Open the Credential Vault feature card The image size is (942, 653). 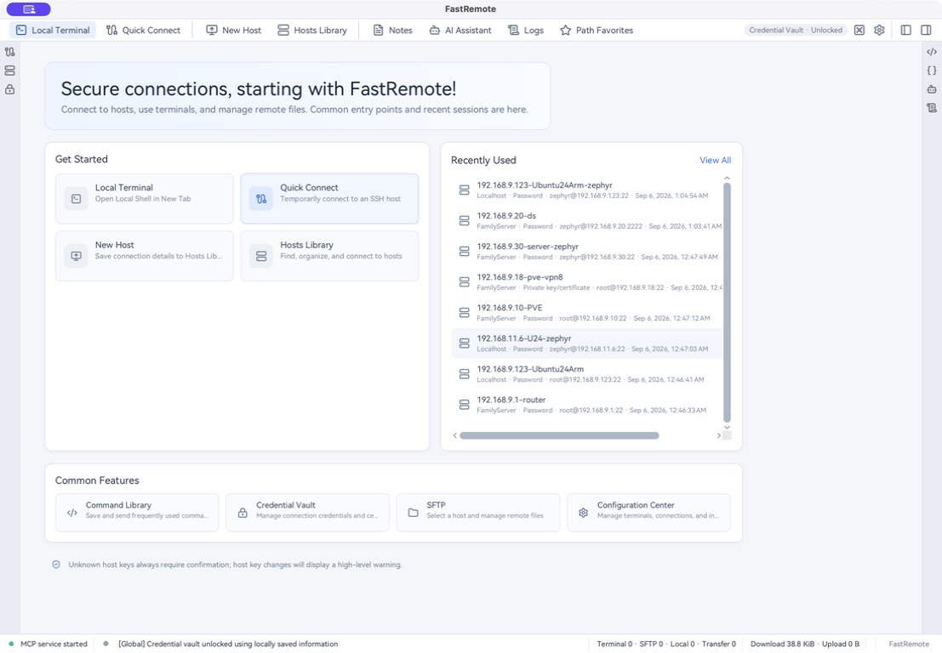307,513
